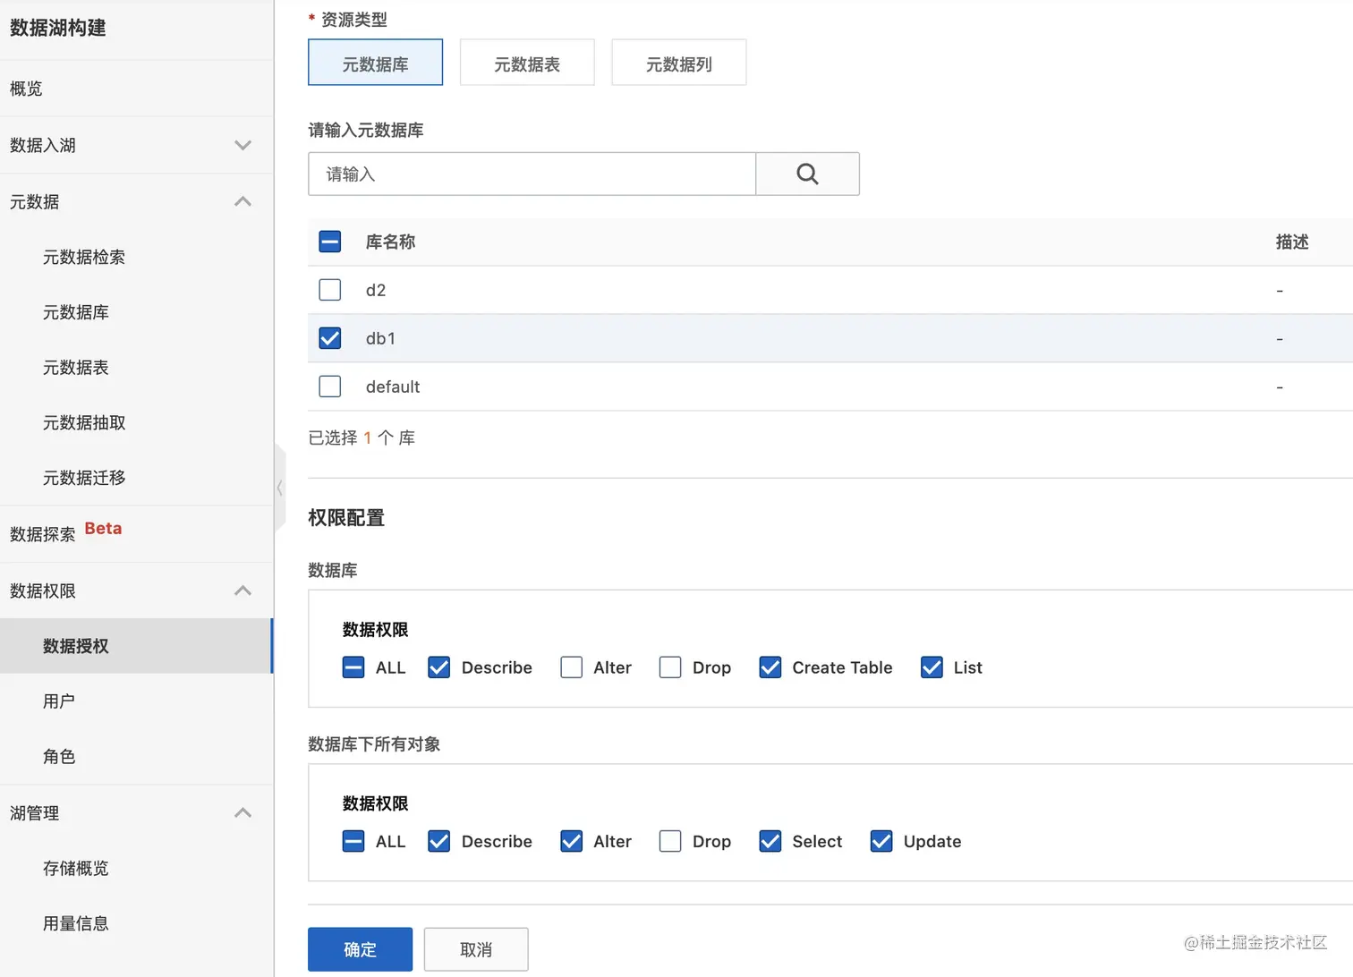This screenshot has width=1353, height=977.
Task: Collapse the 元数据 menu chevron
Action: [x=243, y=201]
